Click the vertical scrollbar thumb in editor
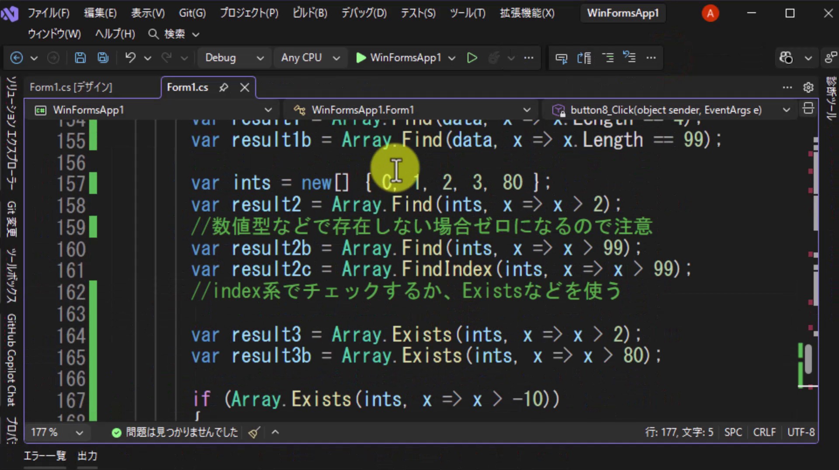Viewport: 839px width, 470px height. pyautogui.click(x=808, y=359)
